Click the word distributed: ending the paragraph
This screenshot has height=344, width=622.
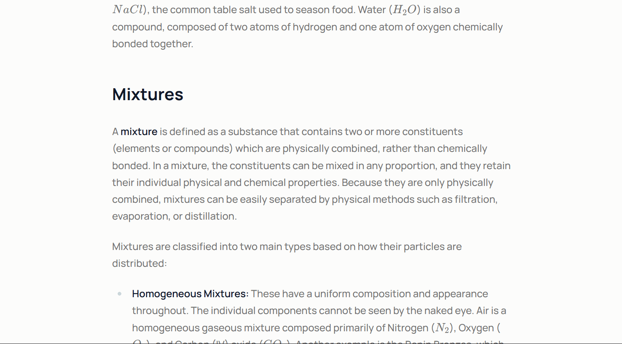tap(139, 264)
